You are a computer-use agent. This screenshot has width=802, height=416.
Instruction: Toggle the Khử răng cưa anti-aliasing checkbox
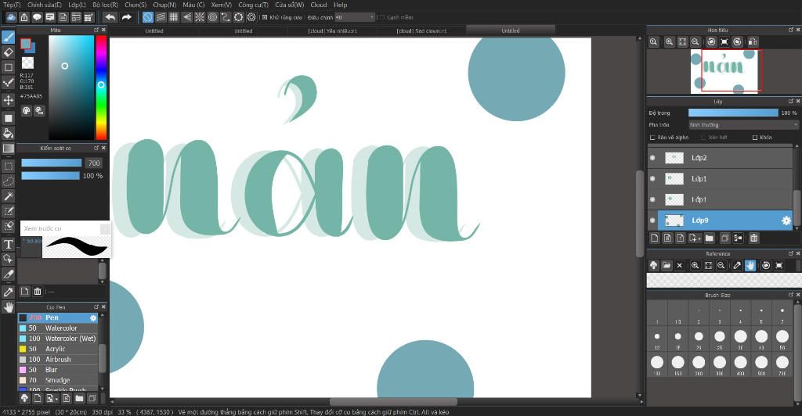point(265,17)
